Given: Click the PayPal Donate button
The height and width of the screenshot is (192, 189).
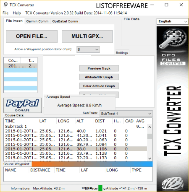Looking at the screenshot, I should pyautogui.click(x=23, y=105).
